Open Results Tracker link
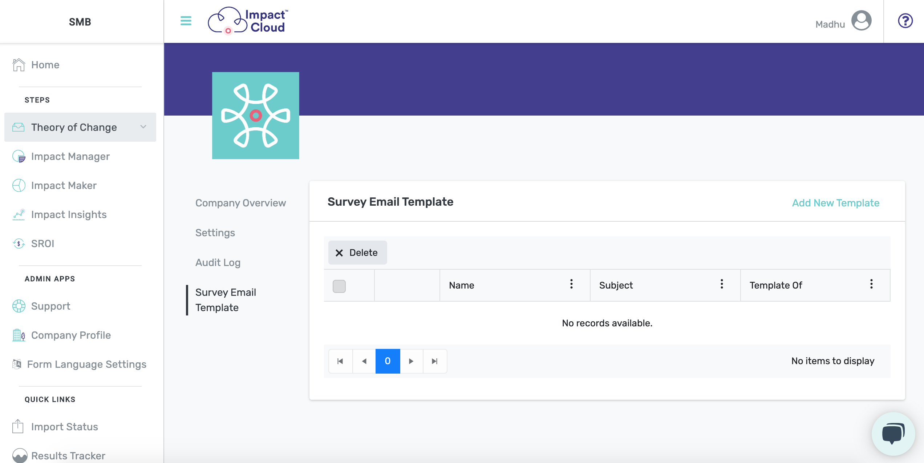Screen dimensions: 924x463 point(68,456)
